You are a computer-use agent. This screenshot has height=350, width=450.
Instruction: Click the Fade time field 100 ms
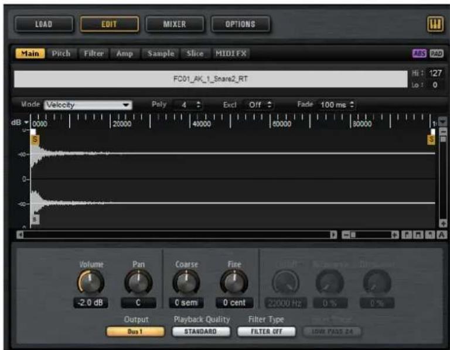coord(333,105)
